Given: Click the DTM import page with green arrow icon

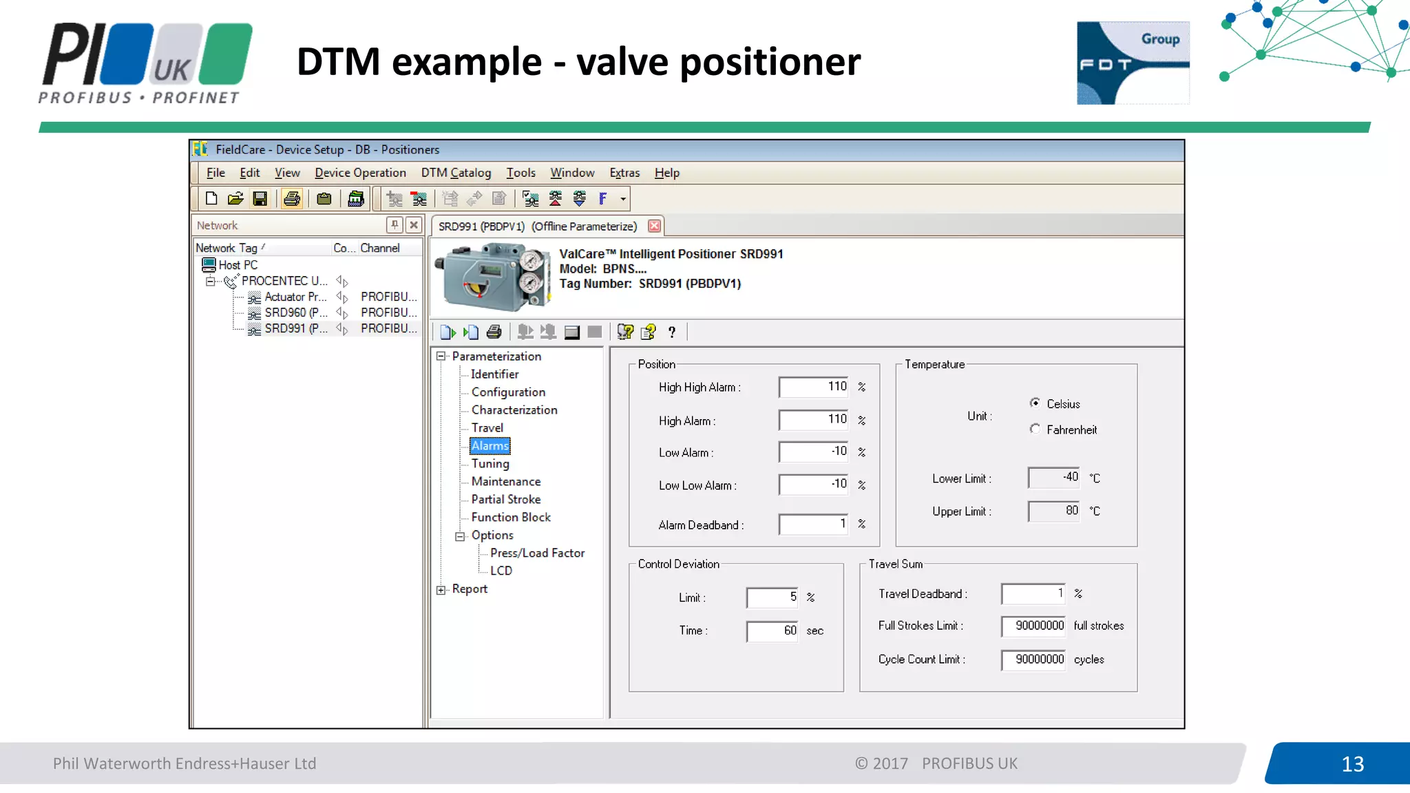Looking at the screenshot, I should coord(448,332).
